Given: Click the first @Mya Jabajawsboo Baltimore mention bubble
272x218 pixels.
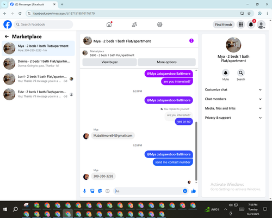Looking at the screenshot, I should pyautogui.click(x=169, y=74).
